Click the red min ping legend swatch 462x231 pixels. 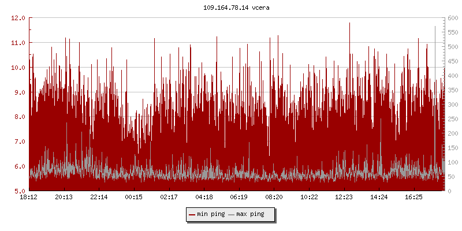pyautogui.click(x=192, y=214)
